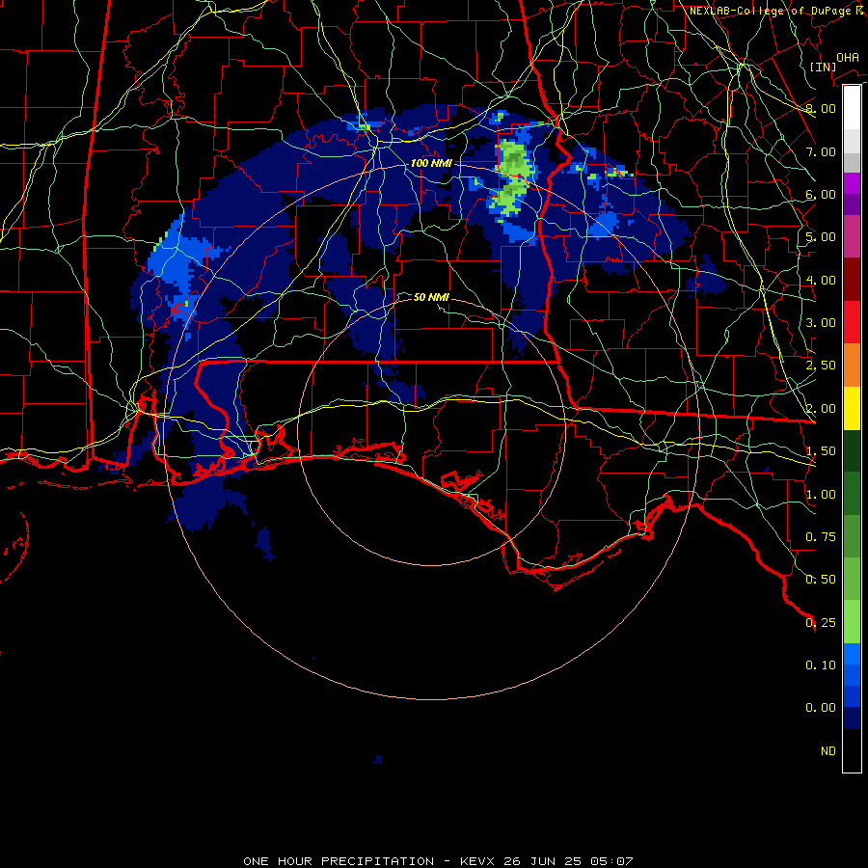Click the '5.00' legend value

point(821,237)
